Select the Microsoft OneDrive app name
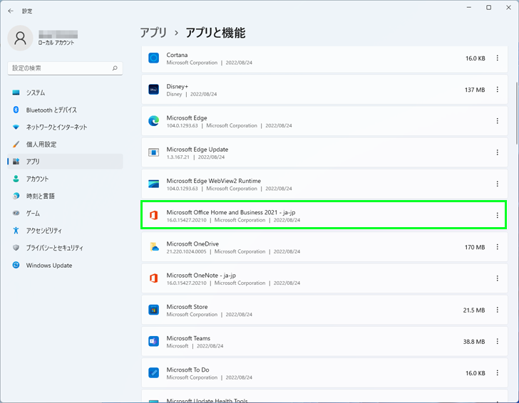Image resolution: width=519 pixels, height=403 pixels. click(x=192, y=244)
